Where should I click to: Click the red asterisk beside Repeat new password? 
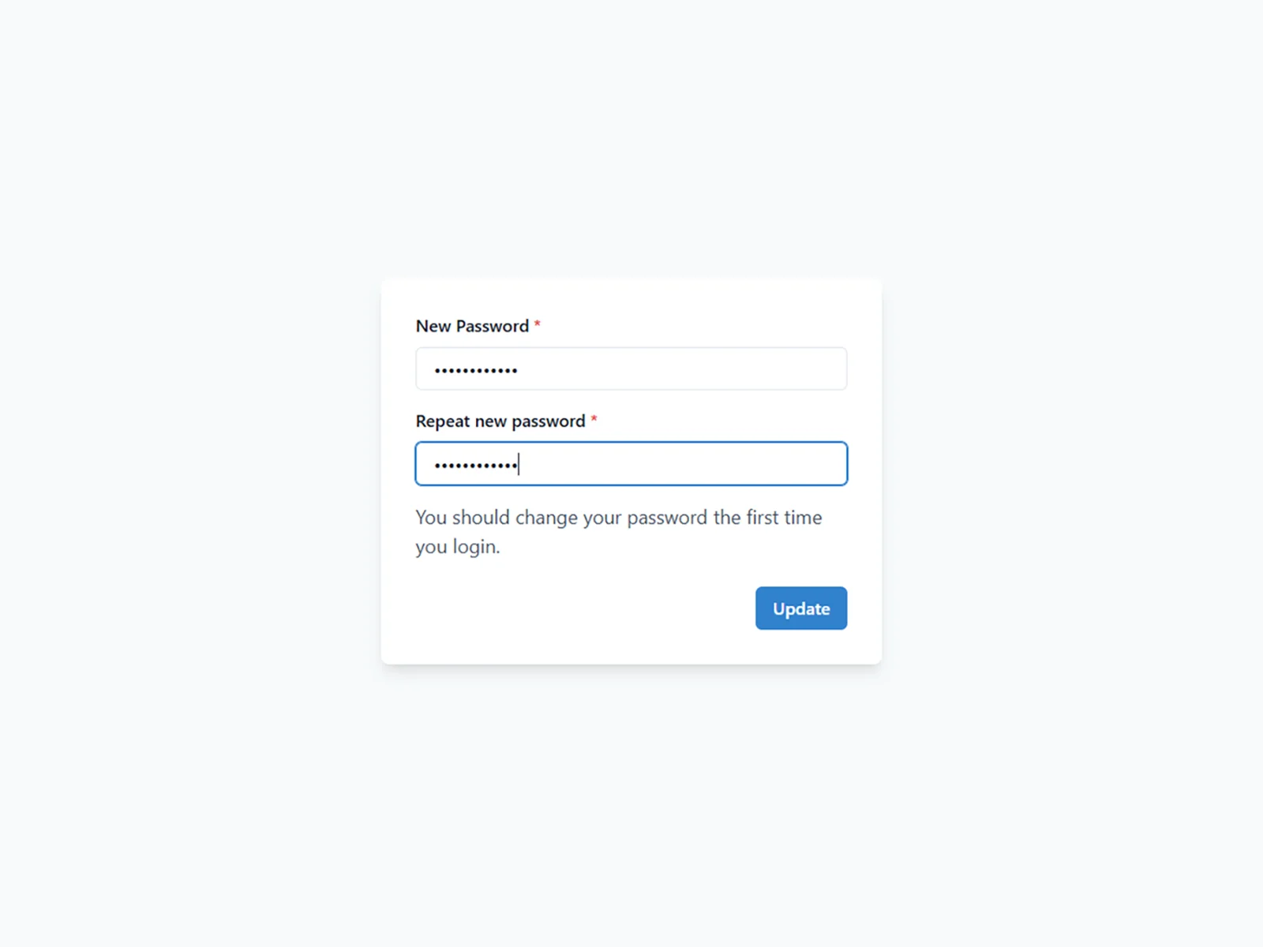pos(593,419)
